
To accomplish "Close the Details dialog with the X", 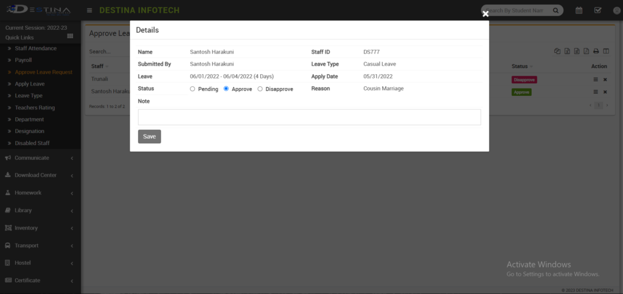I will coord(486,13).
